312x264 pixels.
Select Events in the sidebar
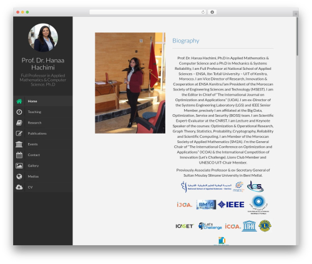click(x=43, y=144)
